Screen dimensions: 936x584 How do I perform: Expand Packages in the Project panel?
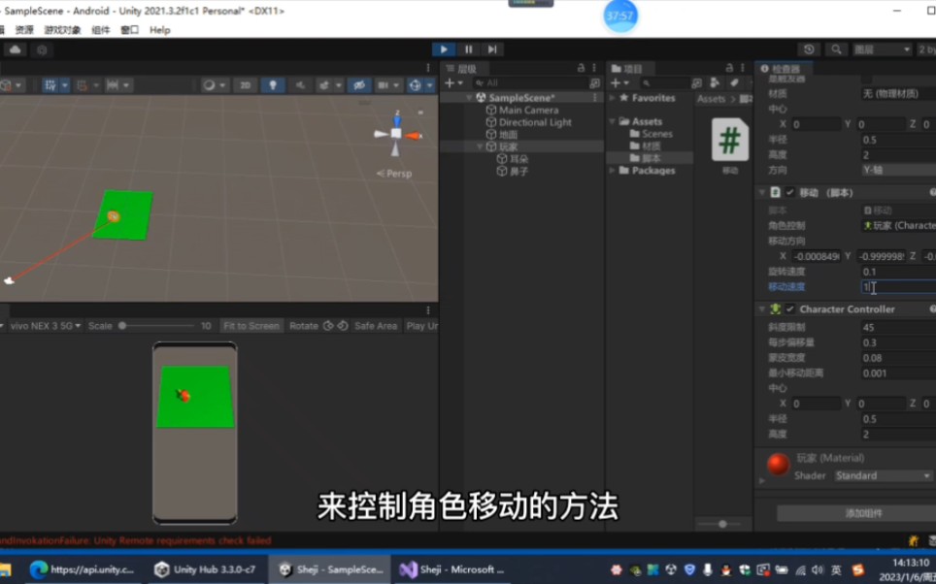[x=612, y=171]
